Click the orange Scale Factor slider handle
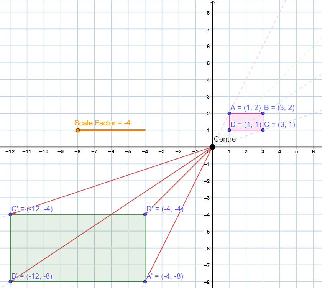Viewport: 322px width, 288px height. (78, 130)
